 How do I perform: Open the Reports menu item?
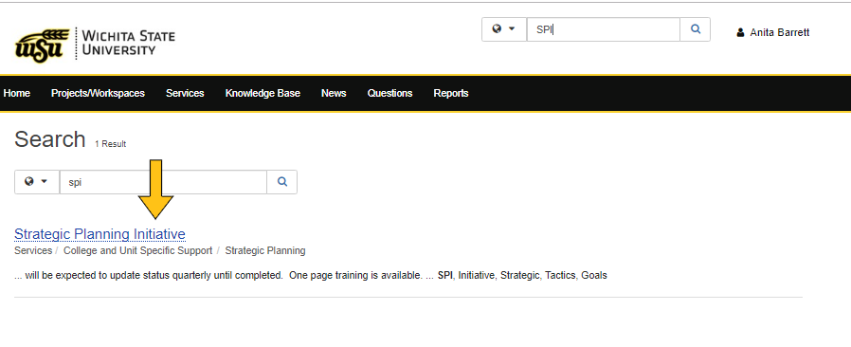451,94
